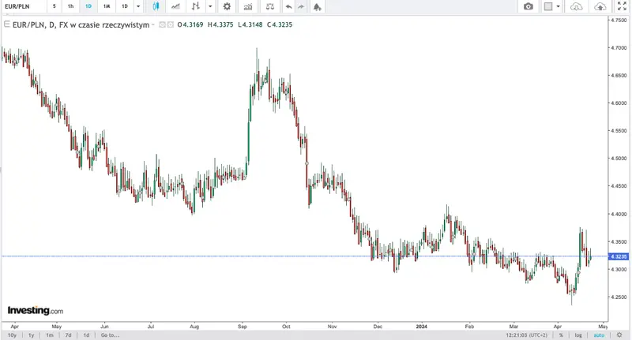632x340 pixels.
Task: Expand the chart type dropdown arrow
Action: coord(210,6)
